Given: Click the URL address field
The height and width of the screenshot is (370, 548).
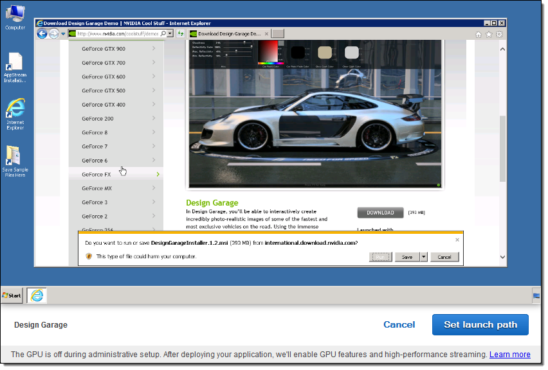Looking at the screenshot, I should coord(118,33).
